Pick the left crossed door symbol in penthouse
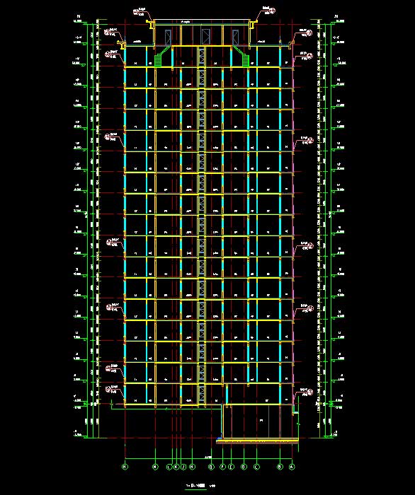This screenshot has width=415, height=495. [168, 37]
